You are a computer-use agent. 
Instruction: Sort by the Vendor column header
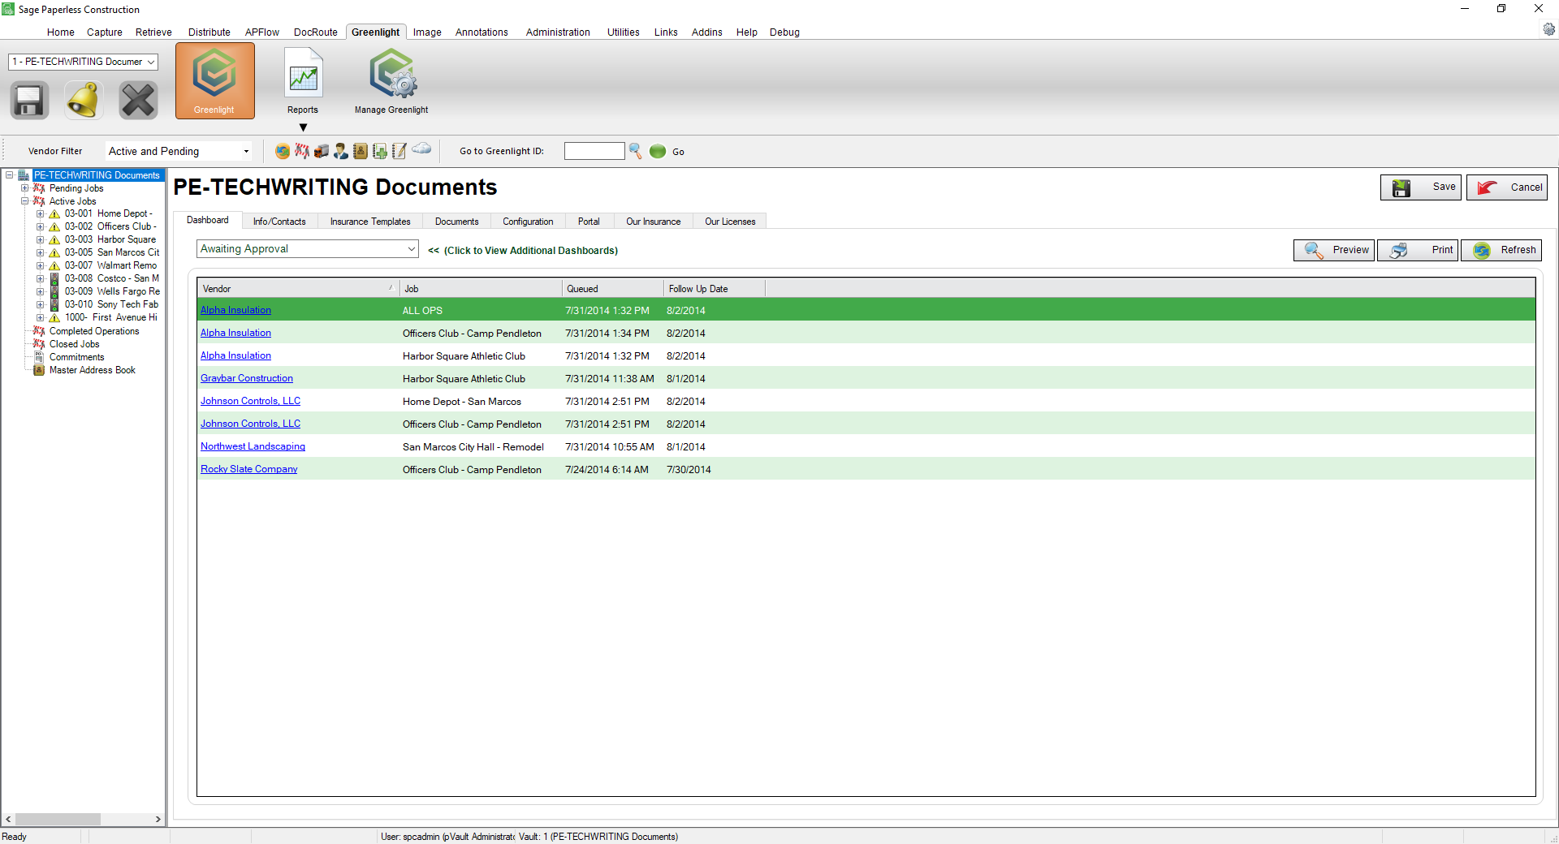(x=298, y=289)
